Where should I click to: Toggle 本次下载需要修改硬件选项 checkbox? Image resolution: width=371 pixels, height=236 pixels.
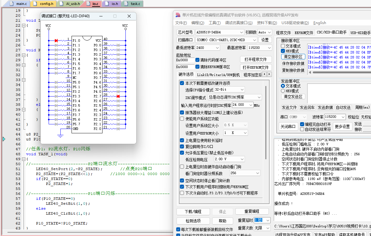pyautogui.click(x=182, y=83)
